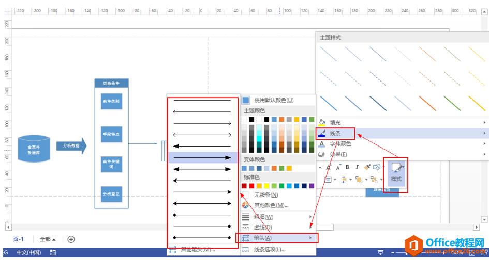Click the presentation mode icon in status bar
The image size is (489, 260).
tap(380, 253)
